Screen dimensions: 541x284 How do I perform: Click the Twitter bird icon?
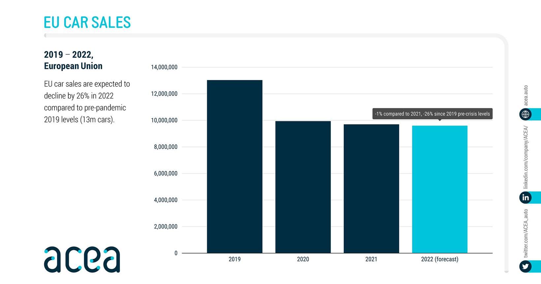[525, 266]
